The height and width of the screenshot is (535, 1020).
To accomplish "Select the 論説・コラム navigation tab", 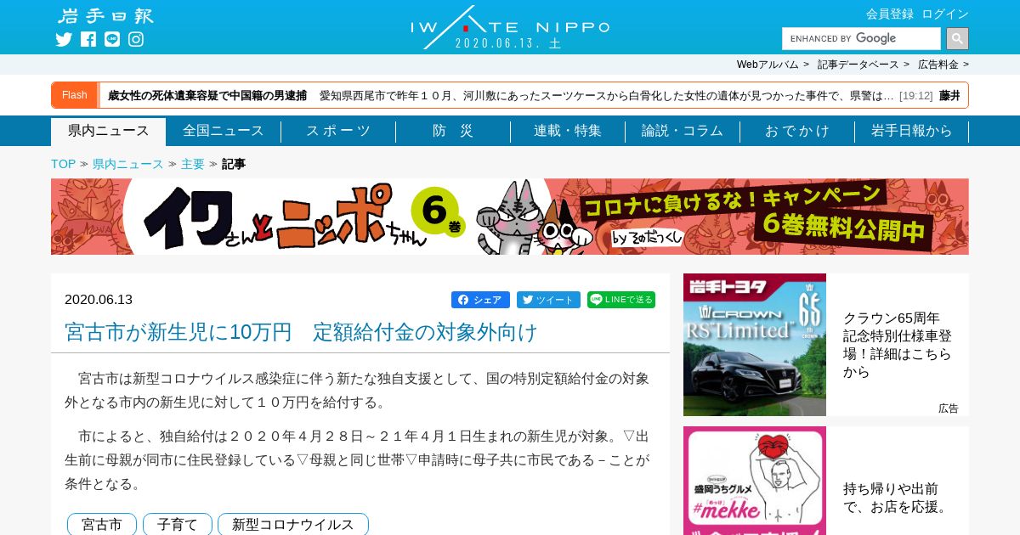I will pos(683,132).
